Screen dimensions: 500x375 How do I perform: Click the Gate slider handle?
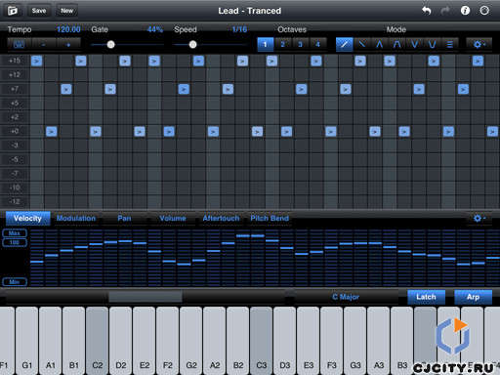coord(110,45)
